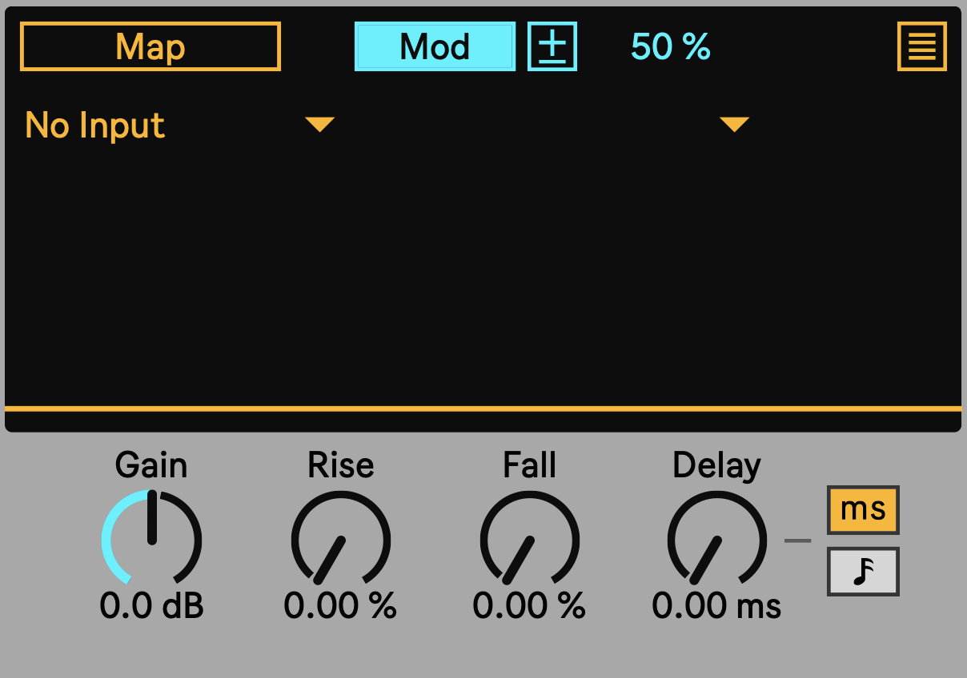Toggle the bipolar plus-minus modulation icon
This screenshot has width=967, height=678.
552,46
